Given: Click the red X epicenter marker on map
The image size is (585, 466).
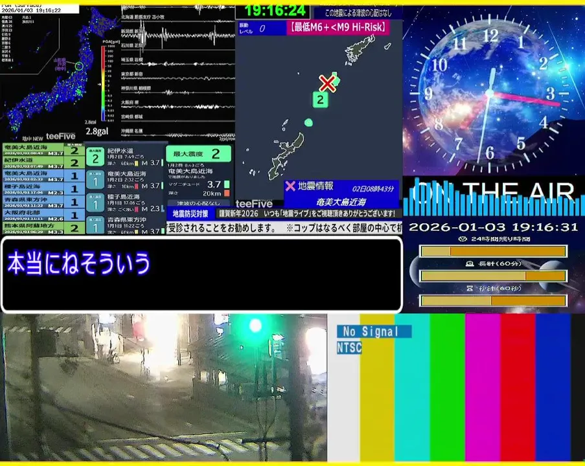Looking at the screenshot, I should [x=327, y=83].
